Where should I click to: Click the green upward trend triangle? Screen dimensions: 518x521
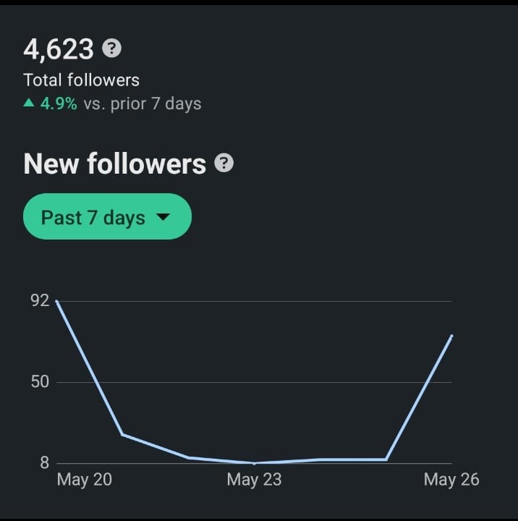tap(29, 103)
